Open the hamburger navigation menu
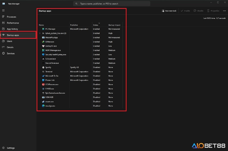This screenshot has width=228, height=151. point(3,11)
